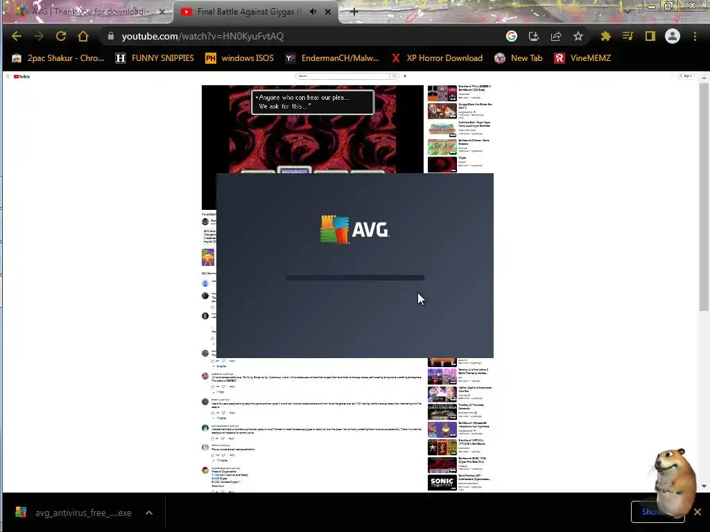Reload the YouTube page
The width and height of the screenshot is (710, 532).
point(61,36)
